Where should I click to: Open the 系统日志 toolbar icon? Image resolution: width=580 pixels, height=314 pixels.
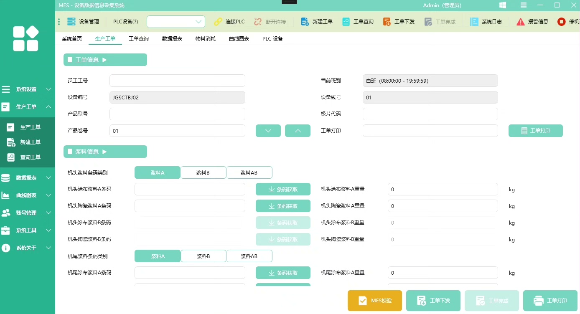(474, 22)
